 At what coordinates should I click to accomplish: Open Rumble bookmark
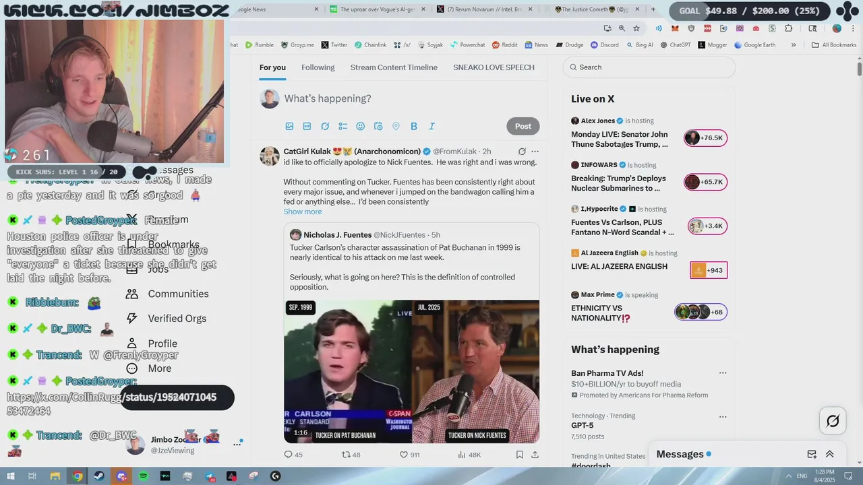259,45
